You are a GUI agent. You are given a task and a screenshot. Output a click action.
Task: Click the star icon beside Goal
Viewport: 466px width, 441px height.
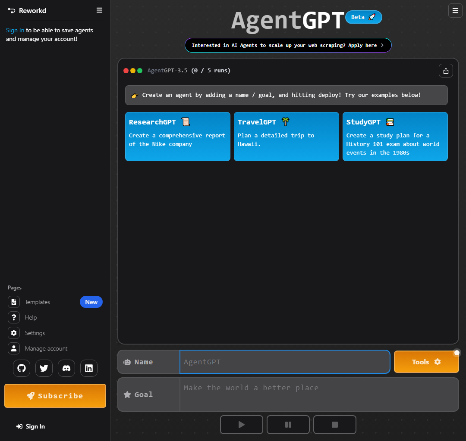point(127,394)
